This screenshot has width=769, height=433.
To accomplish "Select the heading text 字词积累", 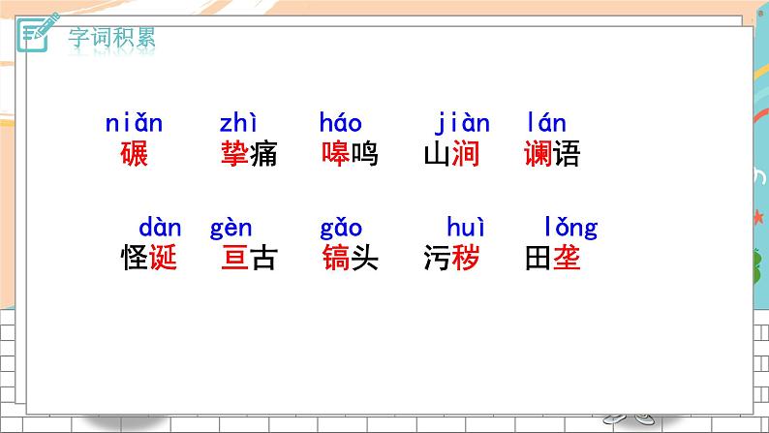I will pos(111,38).
